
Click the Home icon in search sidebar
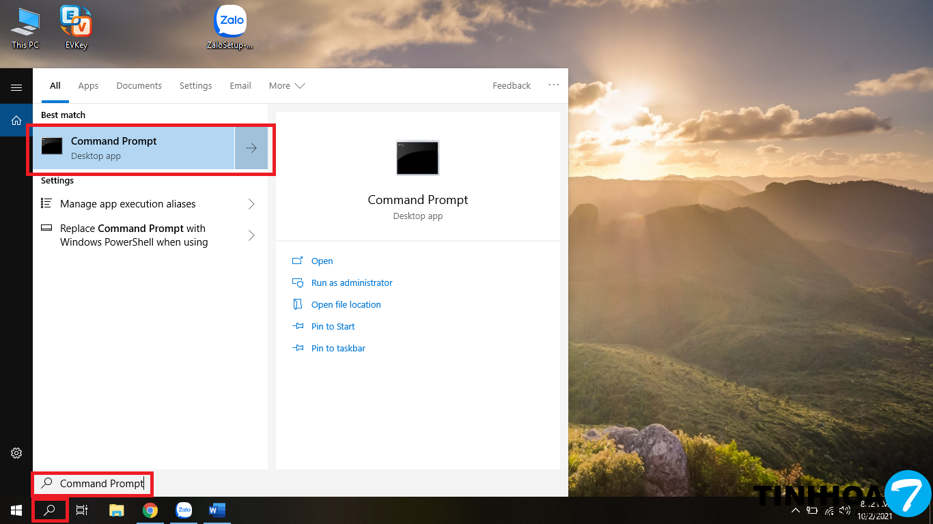[x=16, y=120]
